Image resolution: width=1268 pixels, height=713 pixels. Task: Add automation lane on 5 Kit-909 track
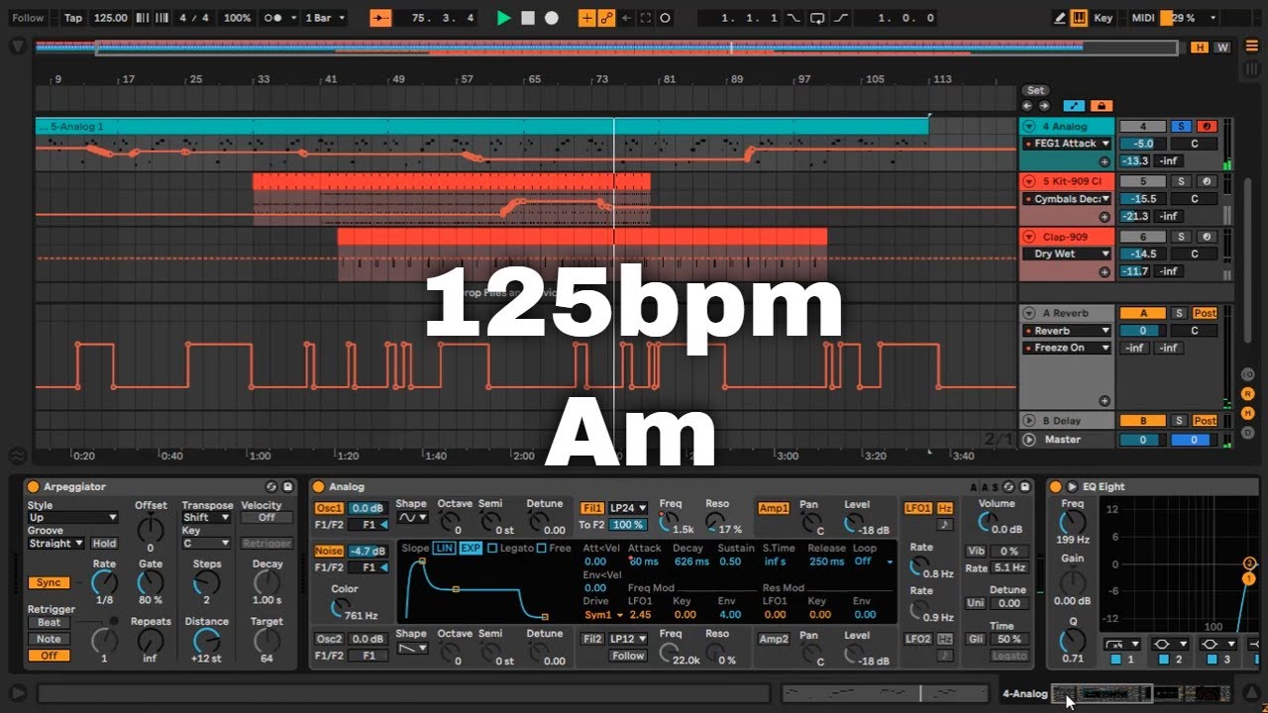click(x=1105, y=216)
